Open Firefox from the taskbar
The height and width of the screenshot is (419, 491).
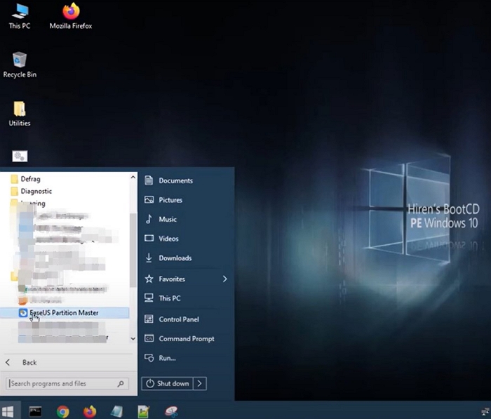(90, 411)
